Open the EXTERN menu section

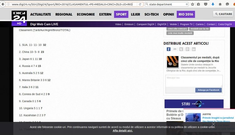pyautogui.click(x=105, y=14)
